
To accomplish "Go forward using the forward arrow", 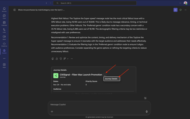I will 50,3.
